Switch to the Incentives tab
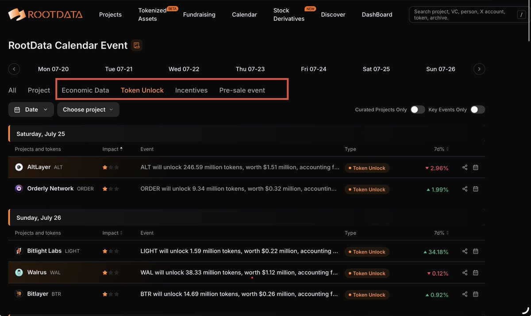This screenshot has width=531, height=316. pyautogui.click(x=191, y=90)
